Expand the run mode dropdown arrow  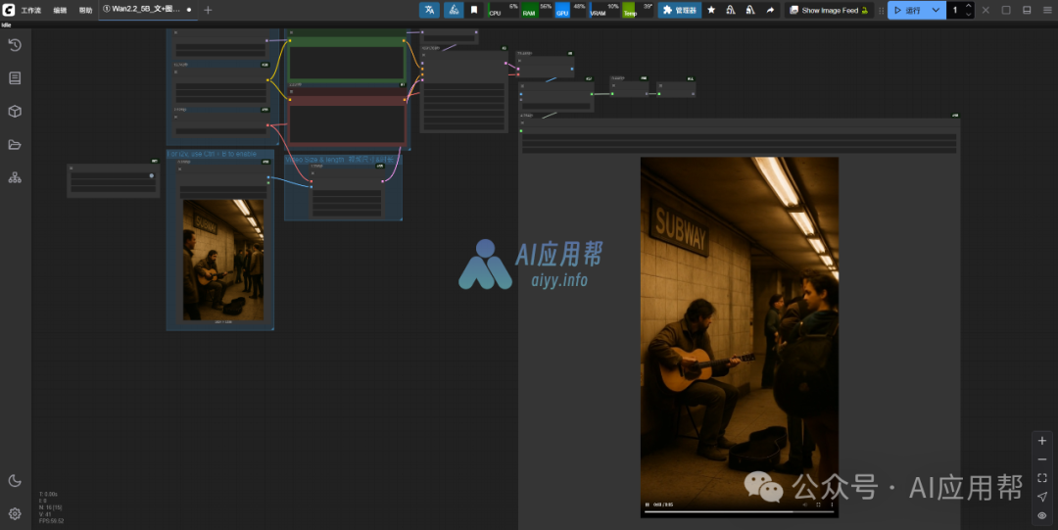(936, 10)
